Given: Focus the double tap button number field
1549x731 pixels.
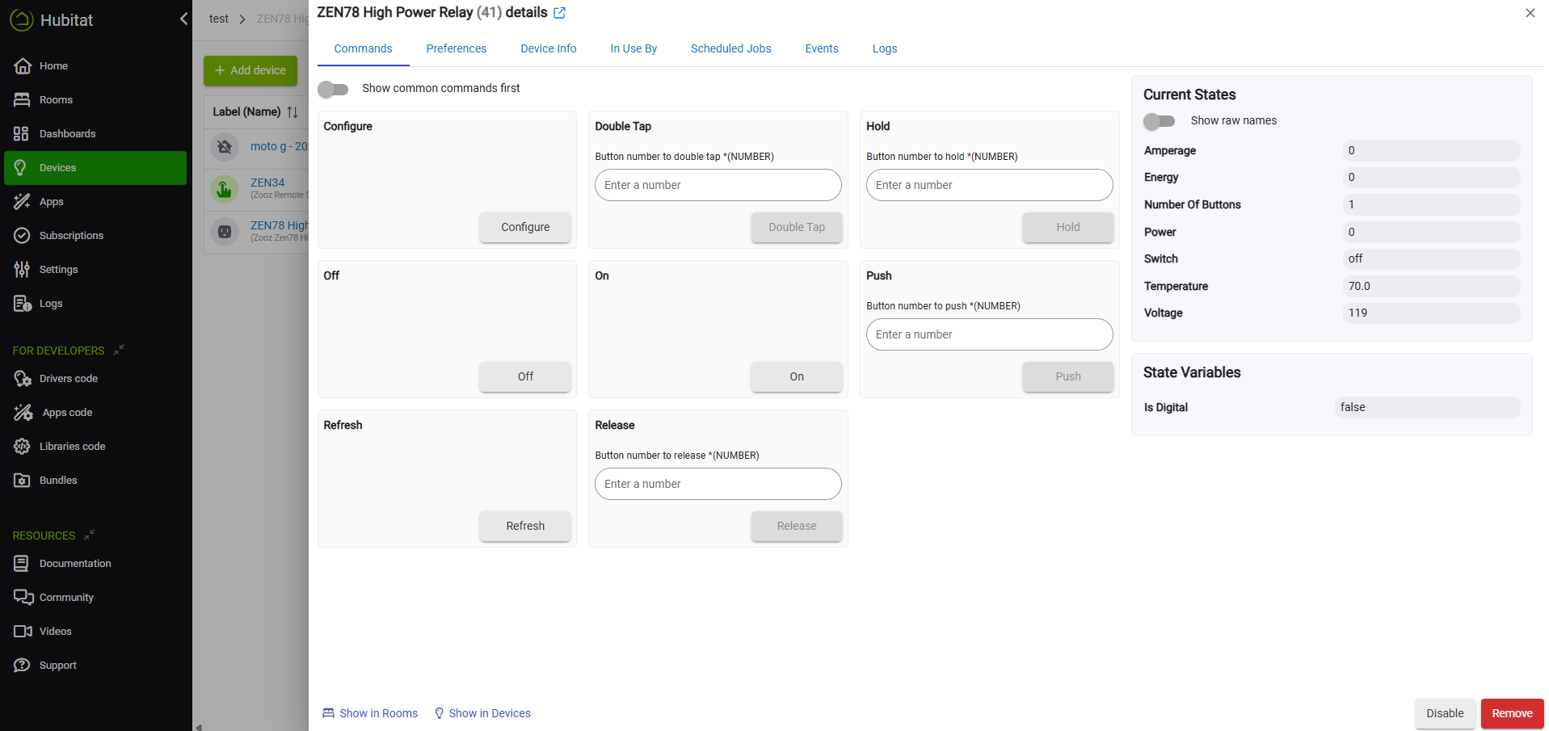Looking at the screenshot, I should (x=718, y=185).
